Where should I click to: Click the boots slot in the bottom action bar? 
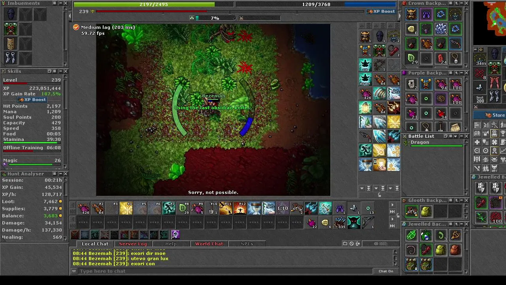(x=297, y=208)
